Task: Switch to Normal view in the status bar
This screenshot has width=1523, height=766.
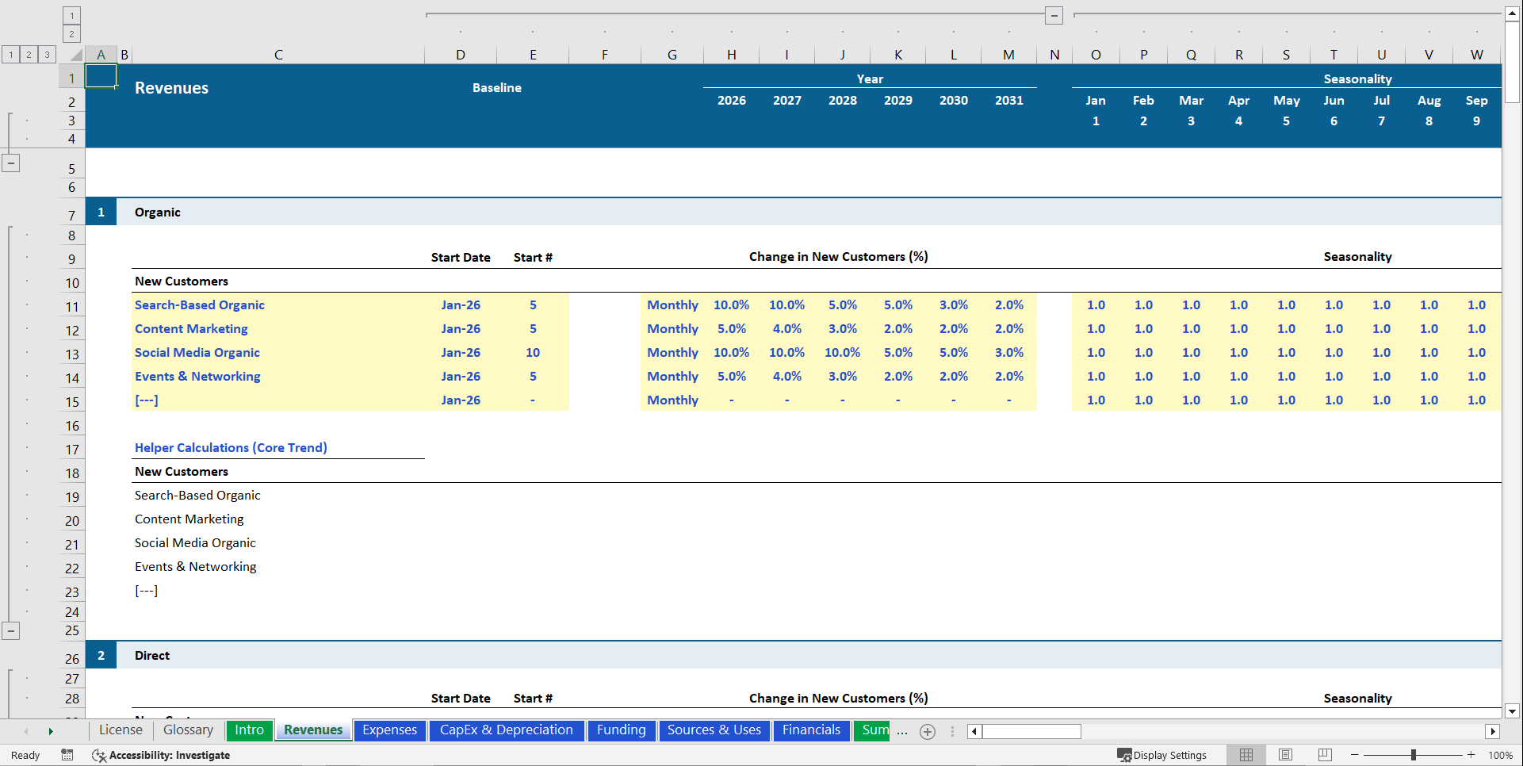Action: 1246,755
